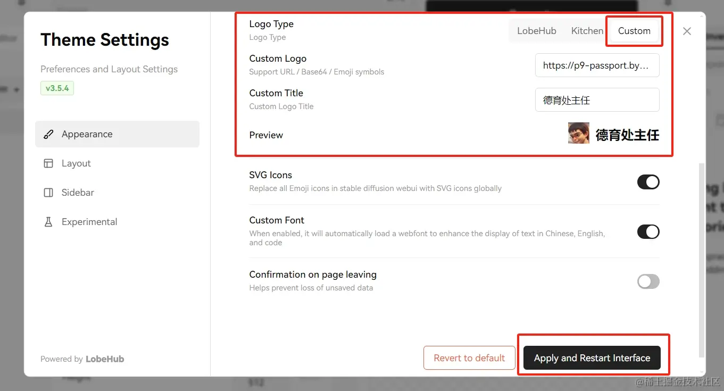The height and width of the screenshot is (391, 724).
Task: Open the Experimental section
Action: pos(117,222)
